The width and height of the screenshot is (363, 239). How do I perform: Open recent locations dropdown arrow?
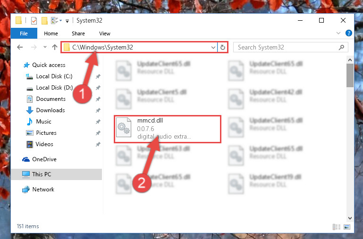(x=45, y=47)
